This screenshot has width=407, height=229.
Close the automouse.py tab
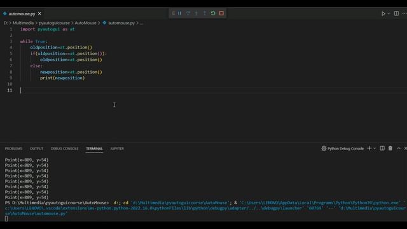click(39, 13)
